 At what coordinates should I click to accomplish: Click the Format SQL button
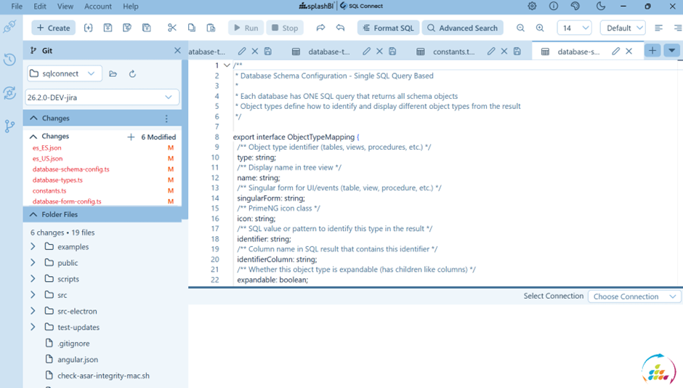387,28
